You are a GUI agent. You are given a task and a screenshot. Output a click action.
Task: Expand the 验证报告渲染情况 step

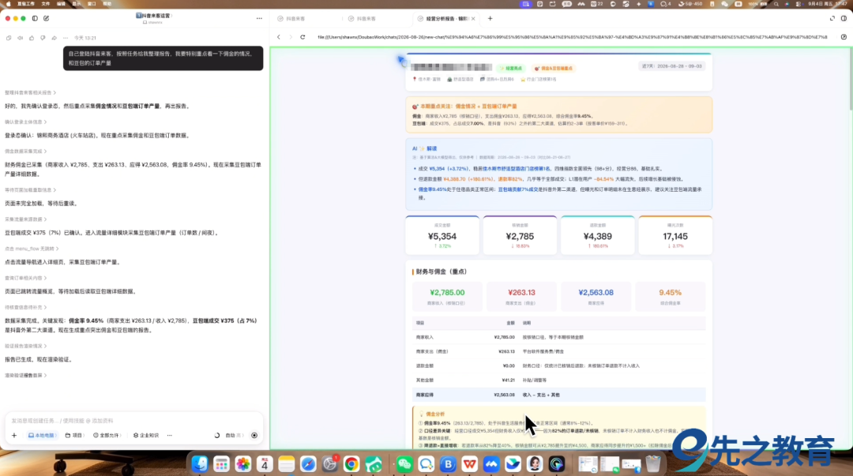coord(25,346)
